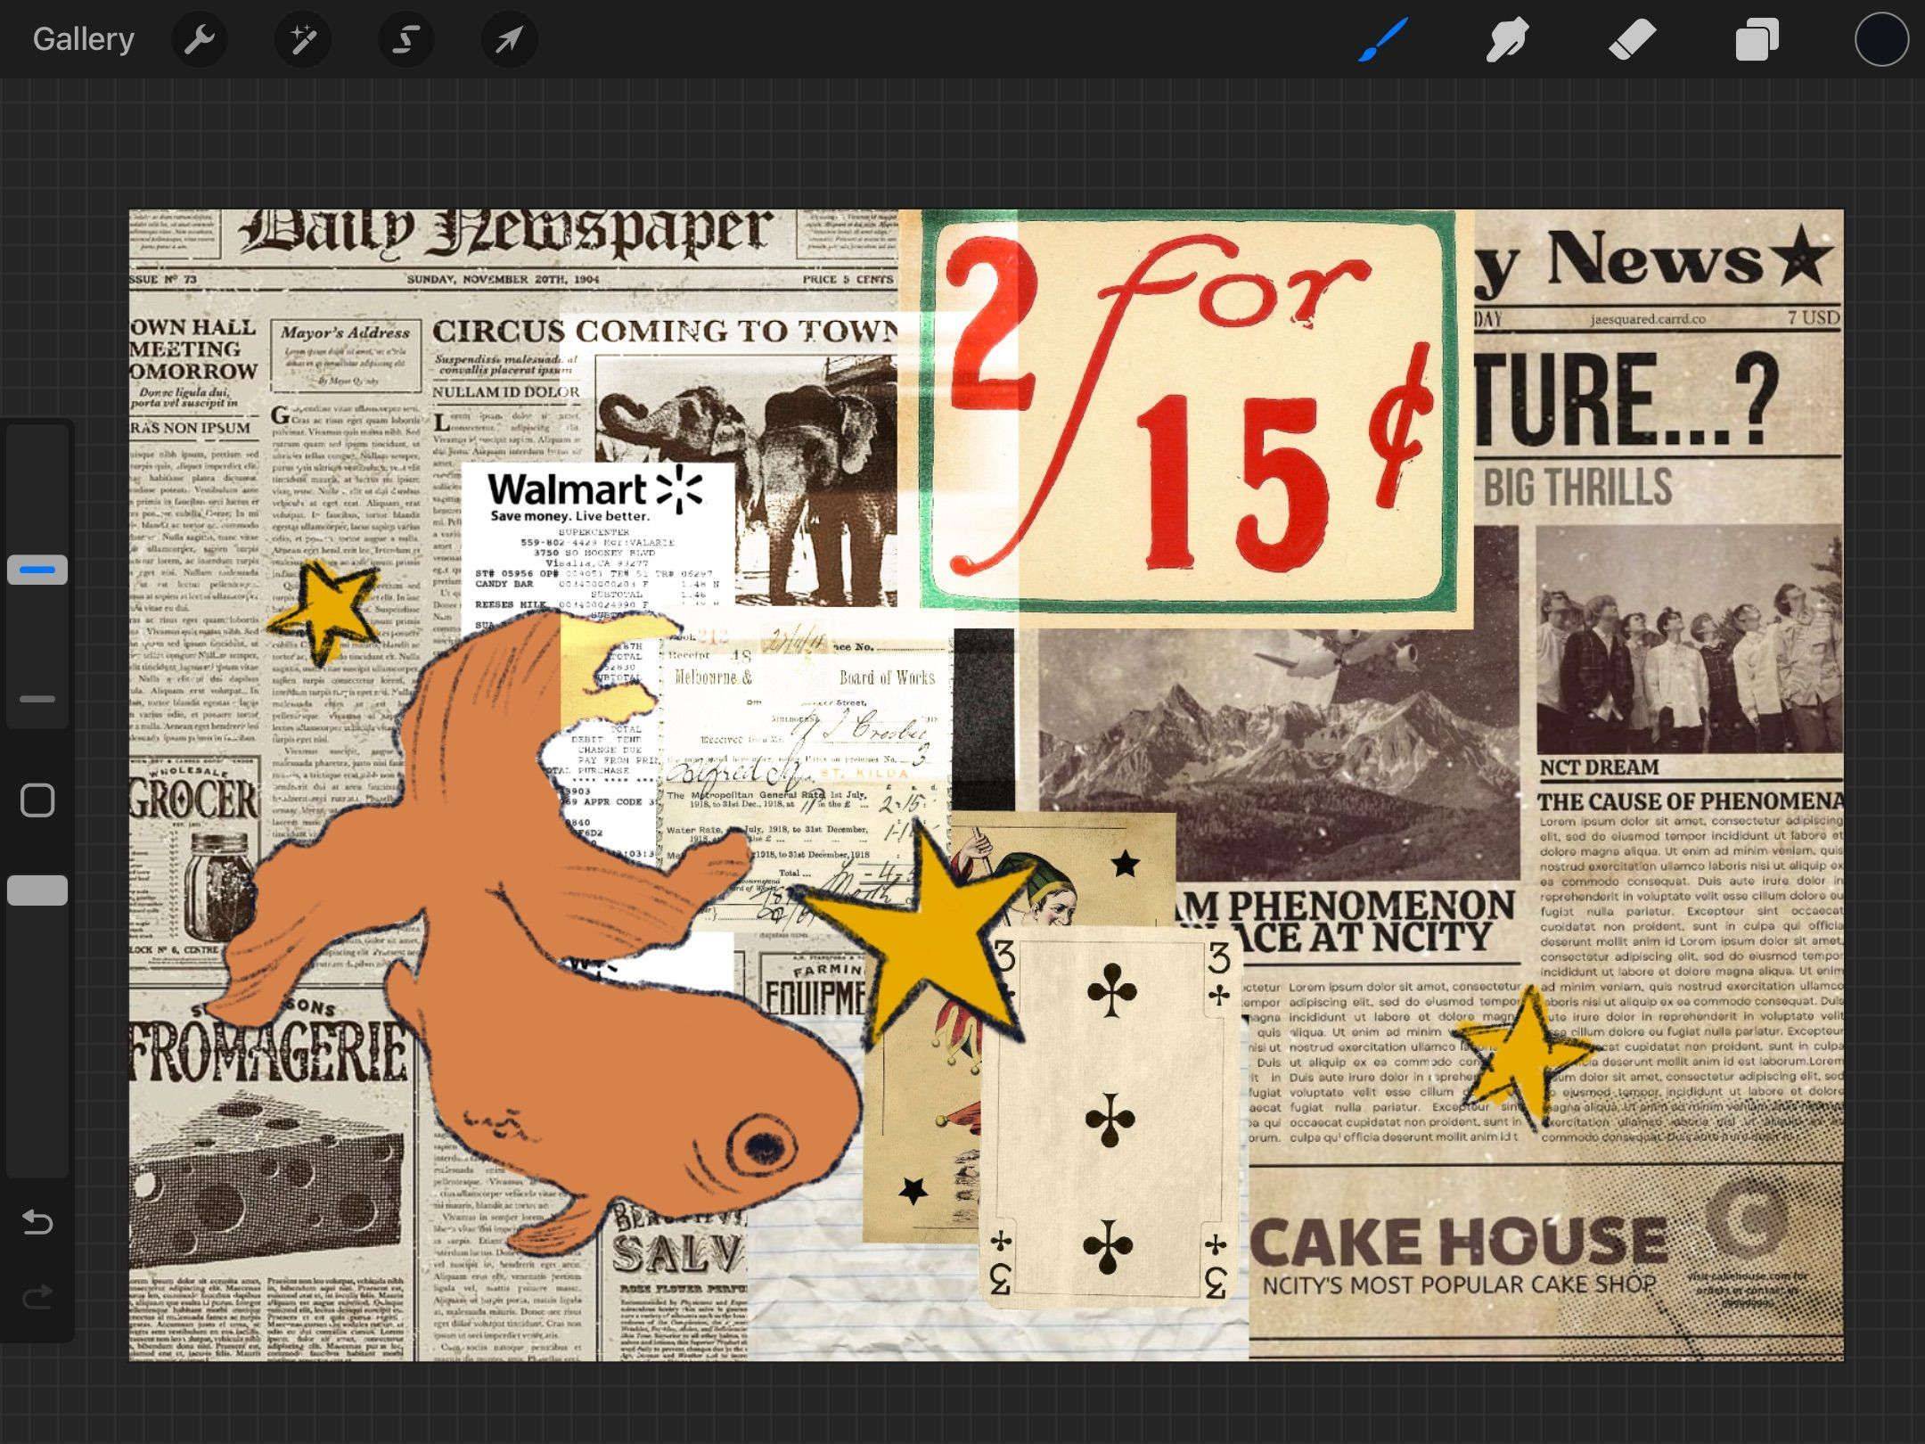Open the Actions wrench menu

pos(200,39)
